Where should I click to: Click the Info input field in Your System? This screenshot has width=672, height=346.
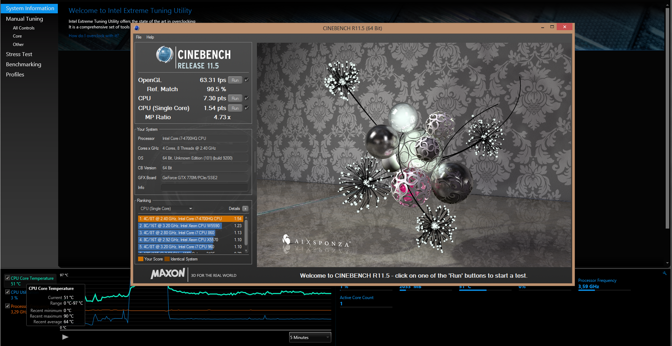(x=204, y=188)
